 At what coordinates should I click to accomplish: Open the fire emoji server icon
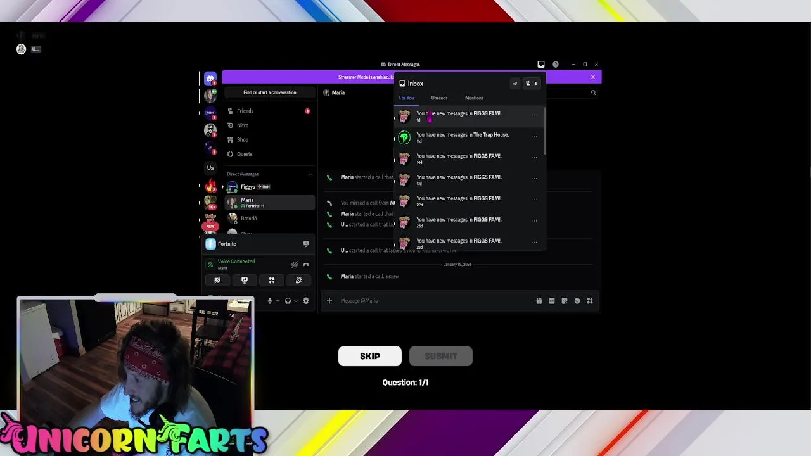click(210, 186)
